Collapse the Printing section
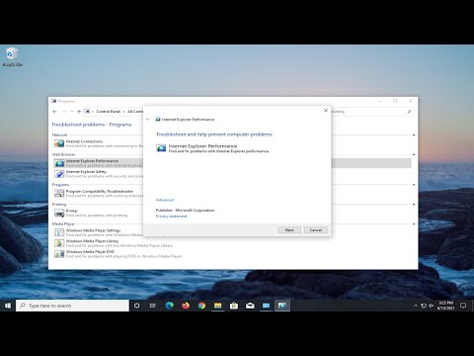The width and height of the screenshot is (474, 356). point(414,205)
